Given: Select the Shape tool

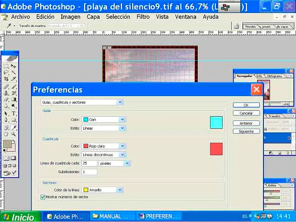Looking at the screenshot, I should coord(13,120).
